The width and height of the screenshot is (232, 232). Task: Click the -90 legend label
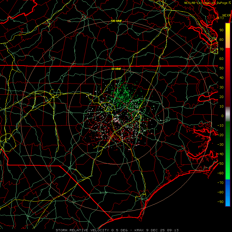(x=220, y=202)
